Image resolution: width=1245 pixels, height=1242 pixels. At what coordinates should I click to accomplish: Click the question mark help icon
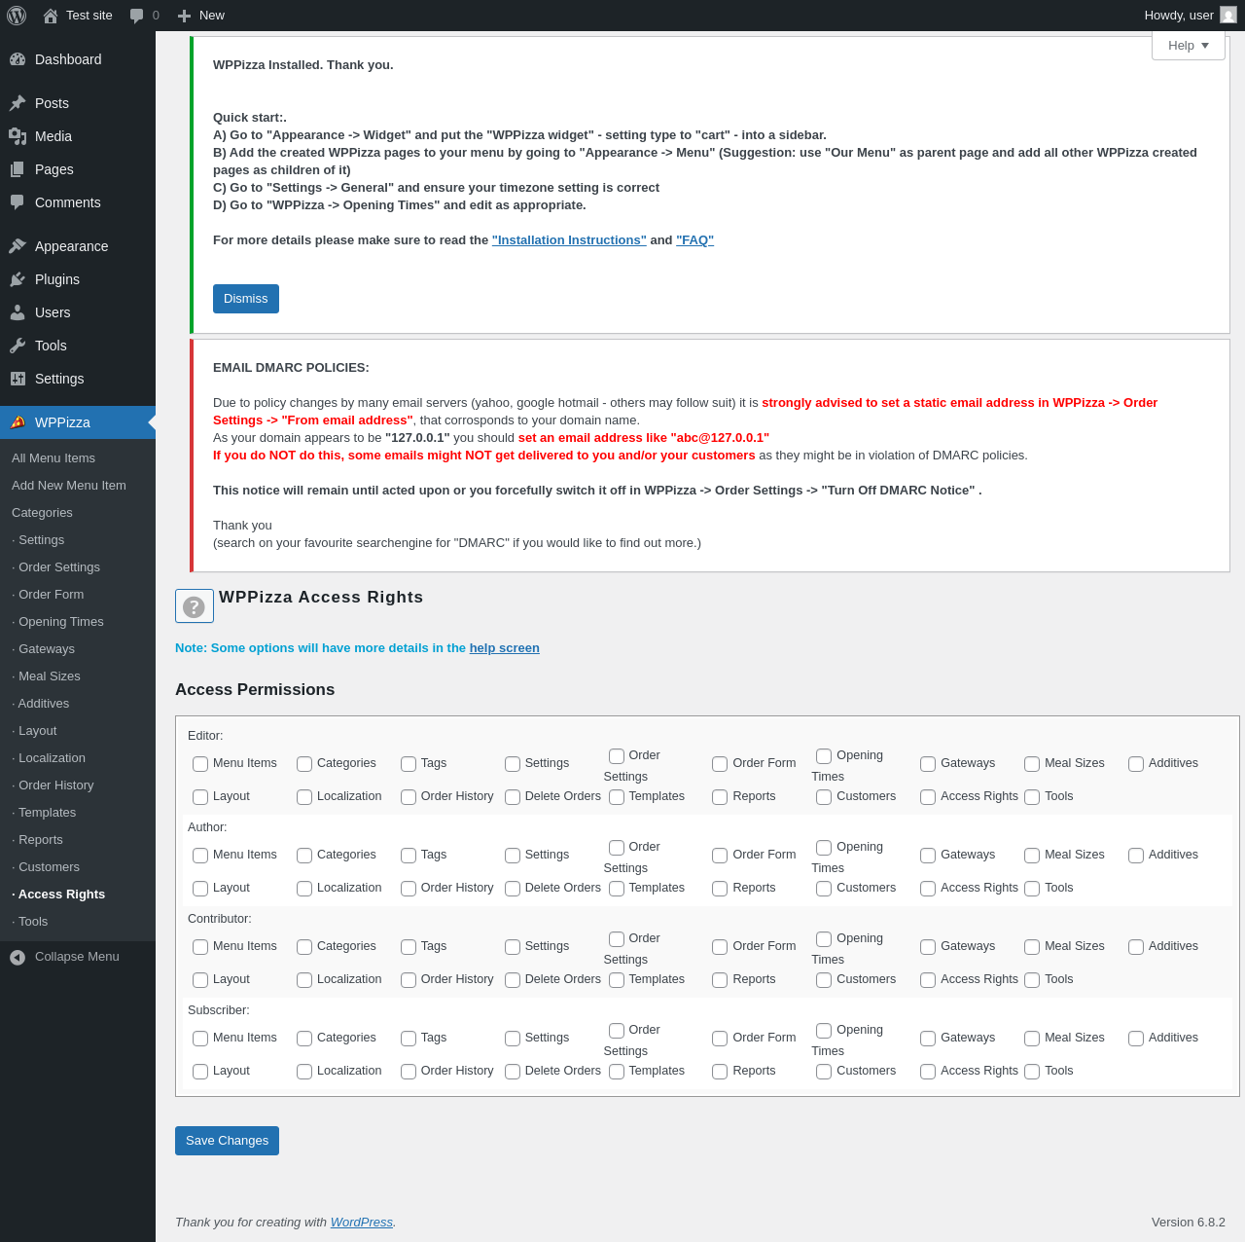[195, 606]
